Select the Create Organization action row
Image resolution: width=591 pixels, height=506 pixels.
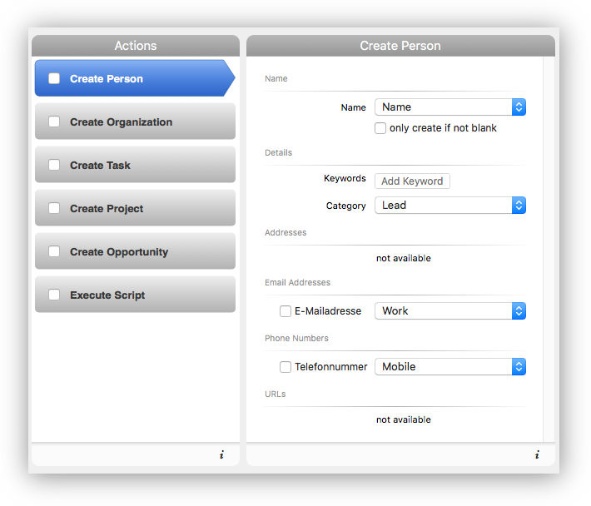[x=135, y=122]
